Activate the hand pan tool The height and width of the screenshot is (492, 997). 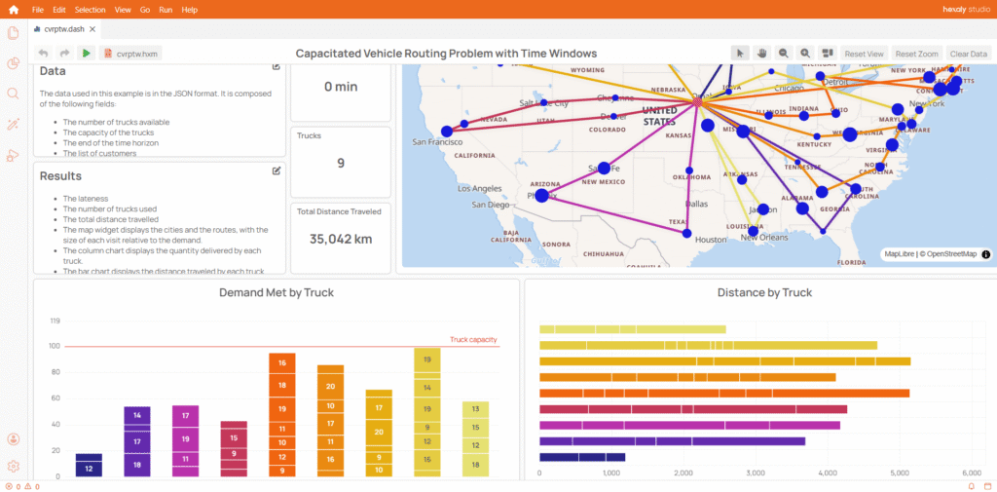point(762,54)
